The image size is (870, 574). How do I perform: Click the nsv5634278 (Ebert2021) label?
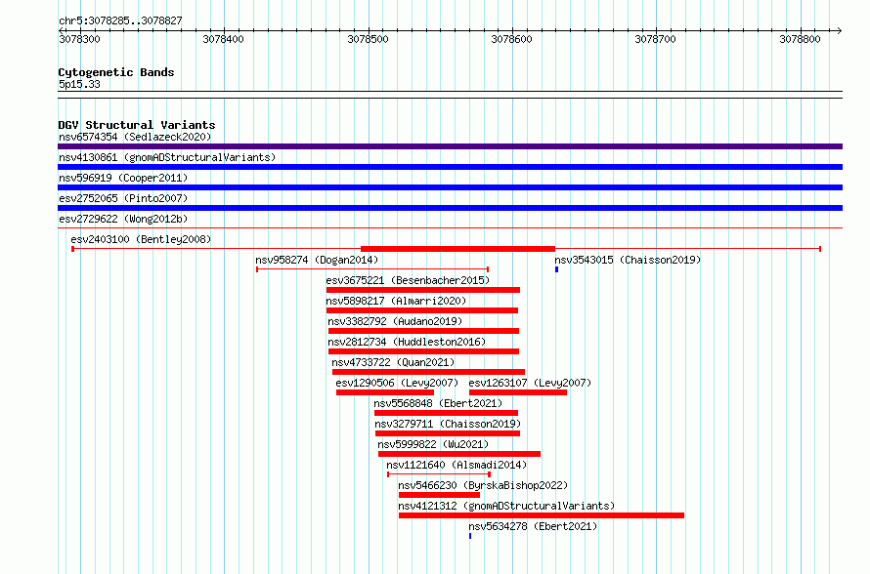point(533,526)
